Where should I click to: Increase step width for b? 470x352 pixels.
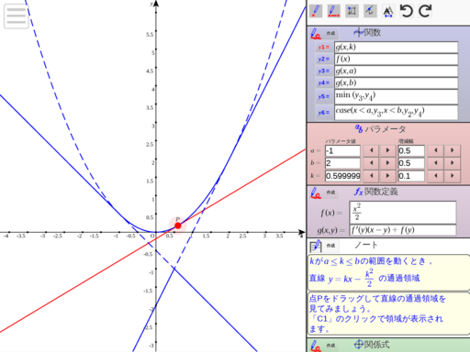pos(452,163)
